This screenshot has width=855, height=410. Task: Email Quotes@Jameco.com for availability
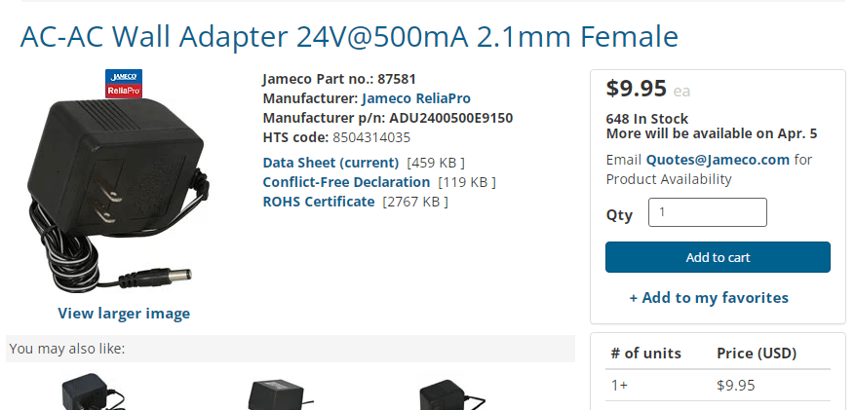pos(718,160)
